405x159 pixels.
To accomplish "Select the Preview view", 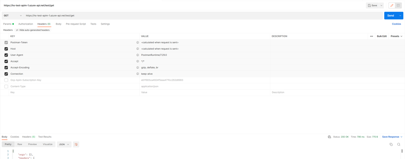I will click(32, 144).
